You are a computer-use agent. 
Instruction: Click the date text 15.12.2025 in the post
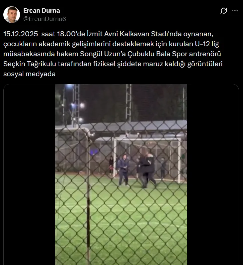coord(21,34)
